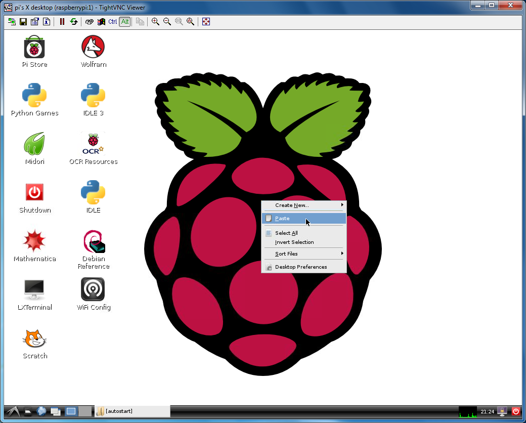Toggle the Ctrl key button in the toolbar
This screenshot has width=526, height=423.
pos(113,22)
